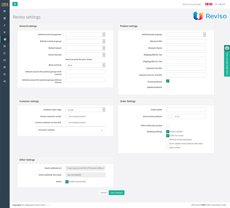Image resolution: width=230 pixels, height=208 pixels.
Task: Select the British flag for English
Action: (211, 4)
